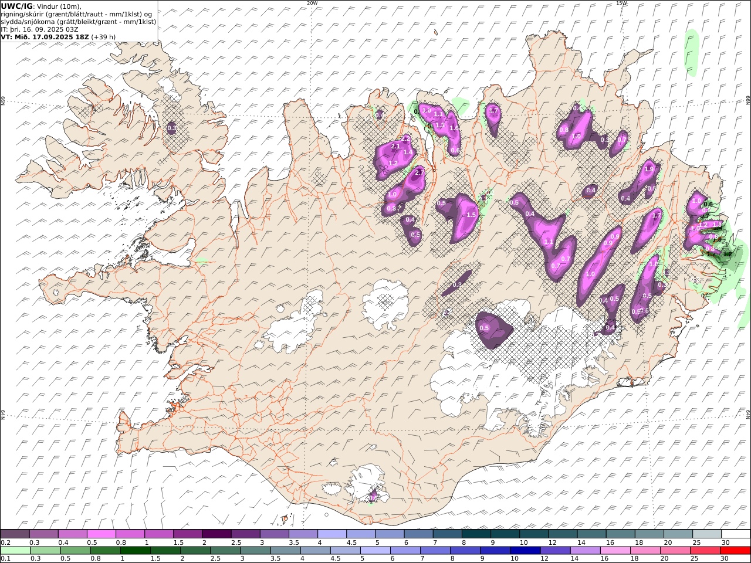Click the '0.6' value on the southern glacier

373,498
